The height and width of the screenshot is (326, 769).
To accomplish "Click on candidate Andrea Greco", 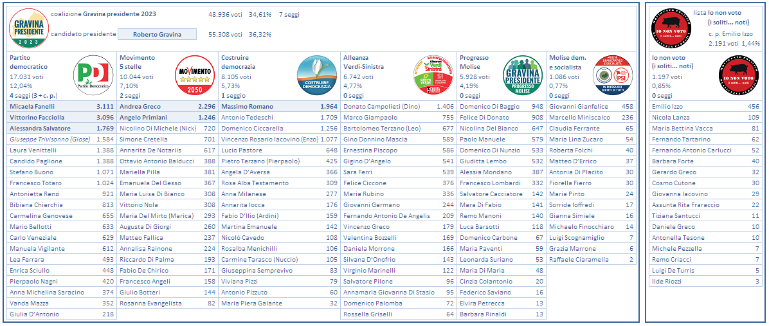I will click(140, 106).
